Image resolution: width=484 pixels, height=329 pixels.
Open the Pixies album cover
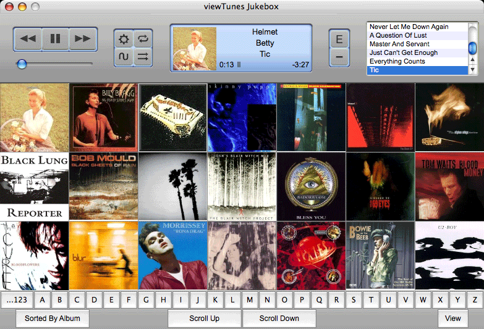(x=311, y=256)
